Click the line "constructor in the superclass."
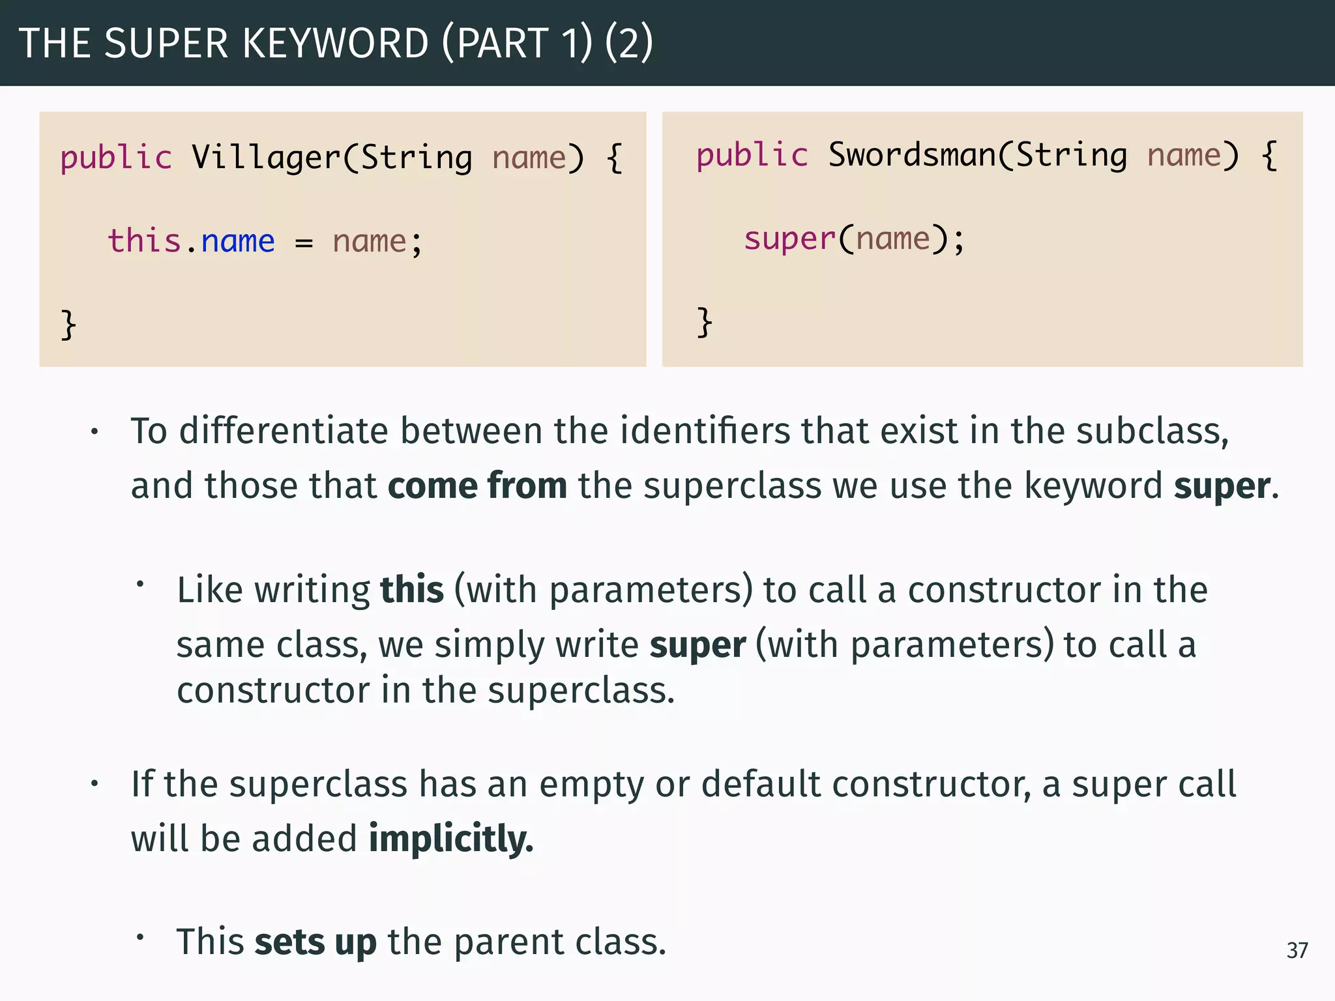Screen dimensions: 1335x1001 click(x=425, y=690)
